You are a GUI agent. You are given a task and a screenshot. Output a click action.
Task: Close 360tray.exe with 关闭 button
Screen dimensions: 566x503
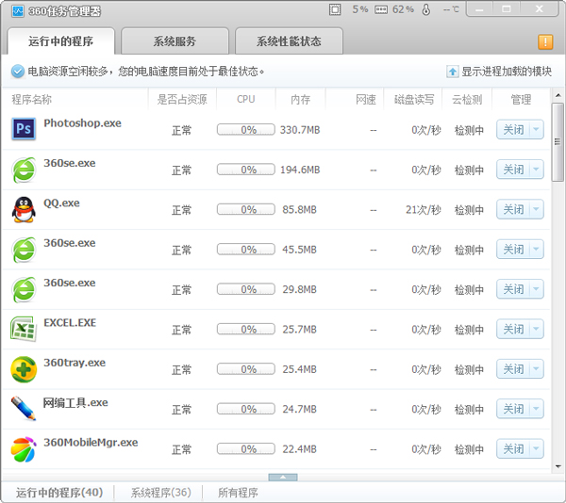[513, 369]
